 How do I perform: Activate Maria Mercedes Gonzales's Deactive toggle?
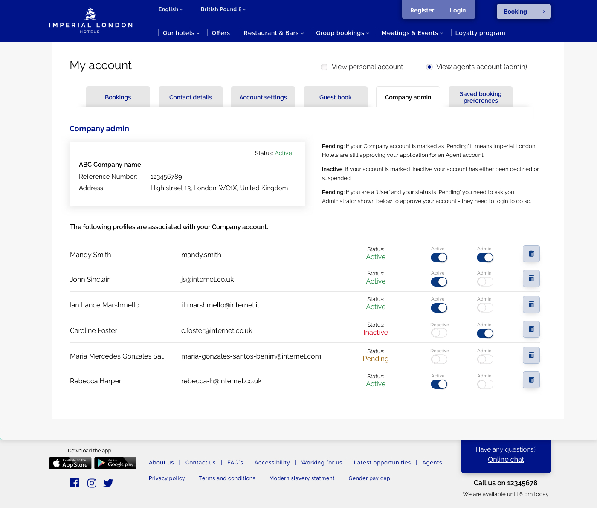point(439,359)
